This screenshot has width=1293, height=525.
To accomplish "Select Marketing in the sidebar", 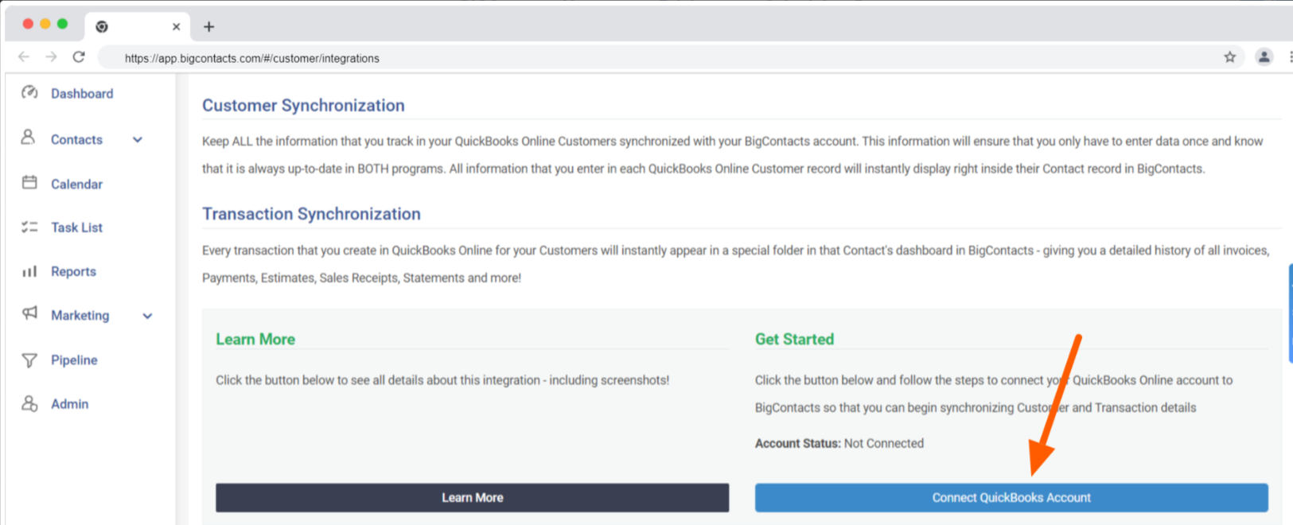I will pyautogui.click(x=80, y=315).
